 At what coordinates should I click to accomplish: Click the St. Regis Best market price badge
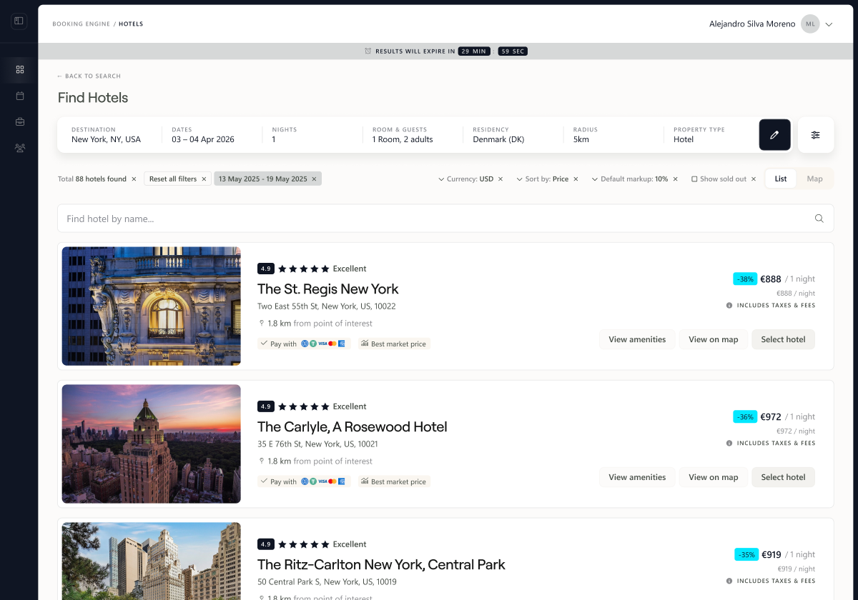(394, 344)
